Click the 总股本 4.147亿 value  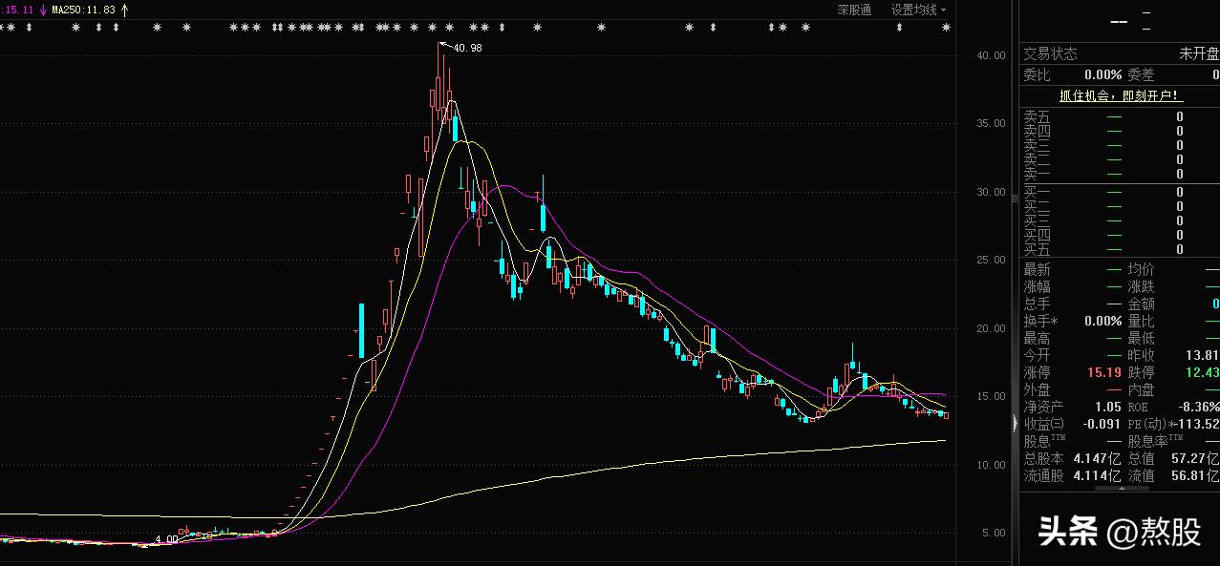(x=1098, y=458)
